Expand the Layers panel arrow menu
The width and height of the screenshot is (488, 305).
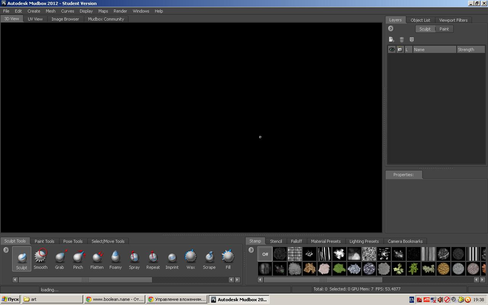coord(391,29)
